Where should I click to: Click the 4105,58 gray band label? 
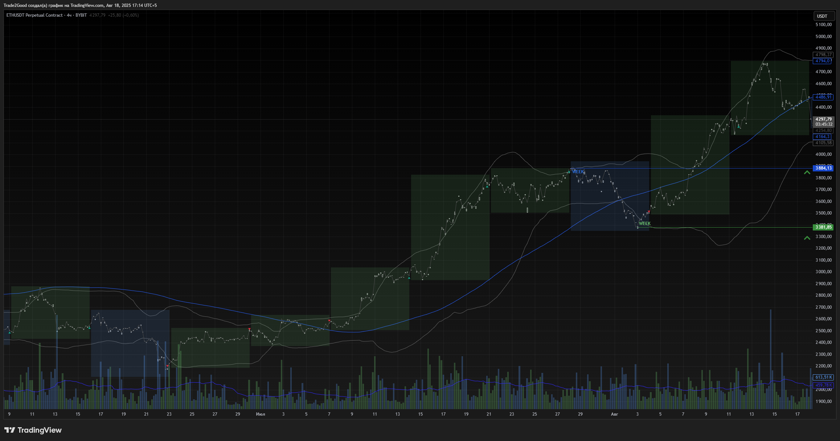click(x=823, y=143)
